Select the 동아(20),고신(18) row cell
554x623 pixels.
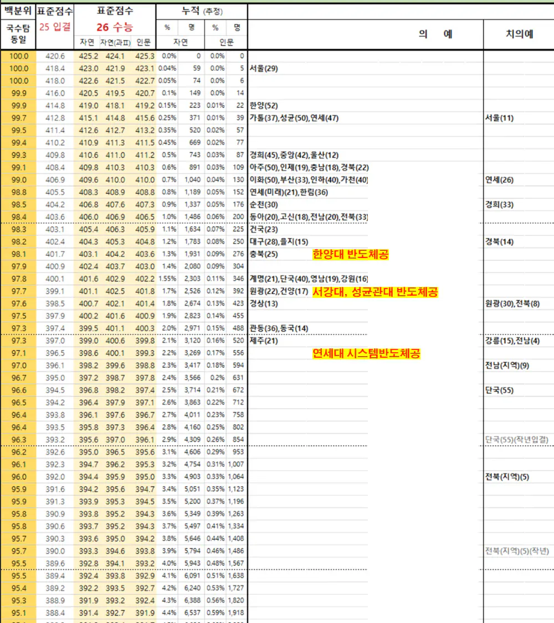click(309, 217)
